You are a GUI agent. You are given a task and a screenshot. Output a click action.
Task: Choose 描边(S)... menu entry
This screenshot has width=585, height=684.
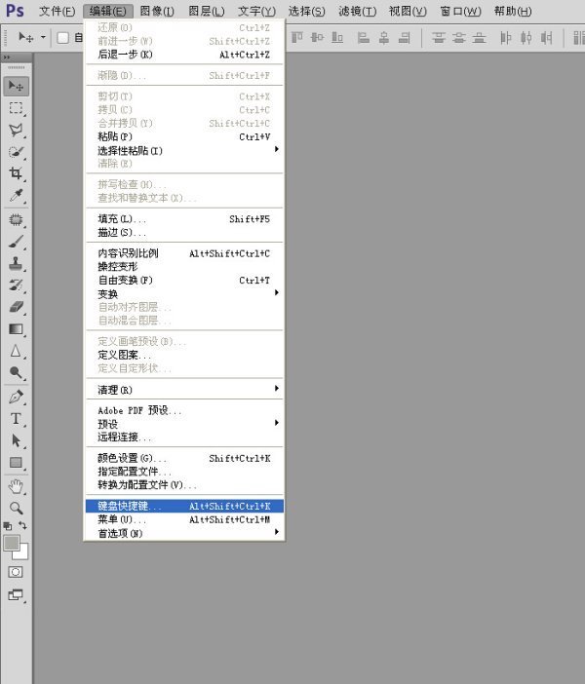184,233
